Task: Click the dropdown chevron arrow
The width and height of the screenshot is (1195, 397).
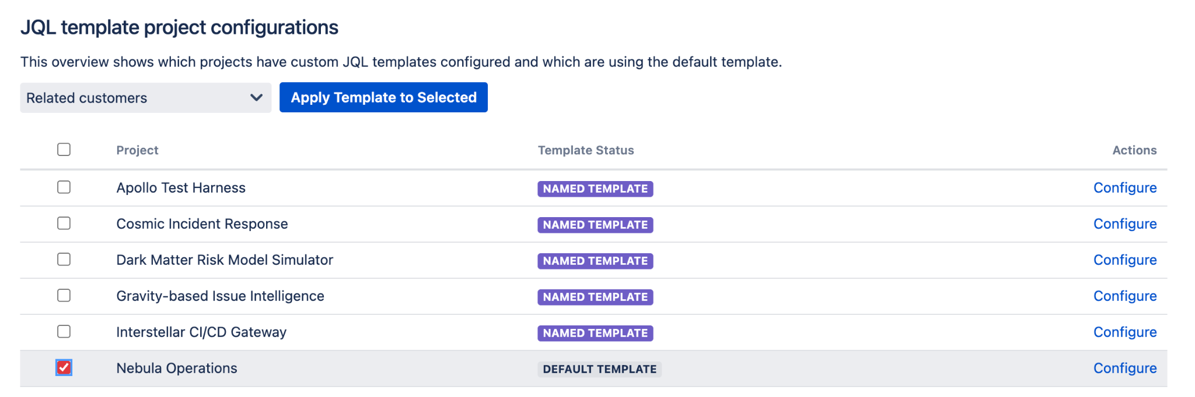Action: (256, 98)
